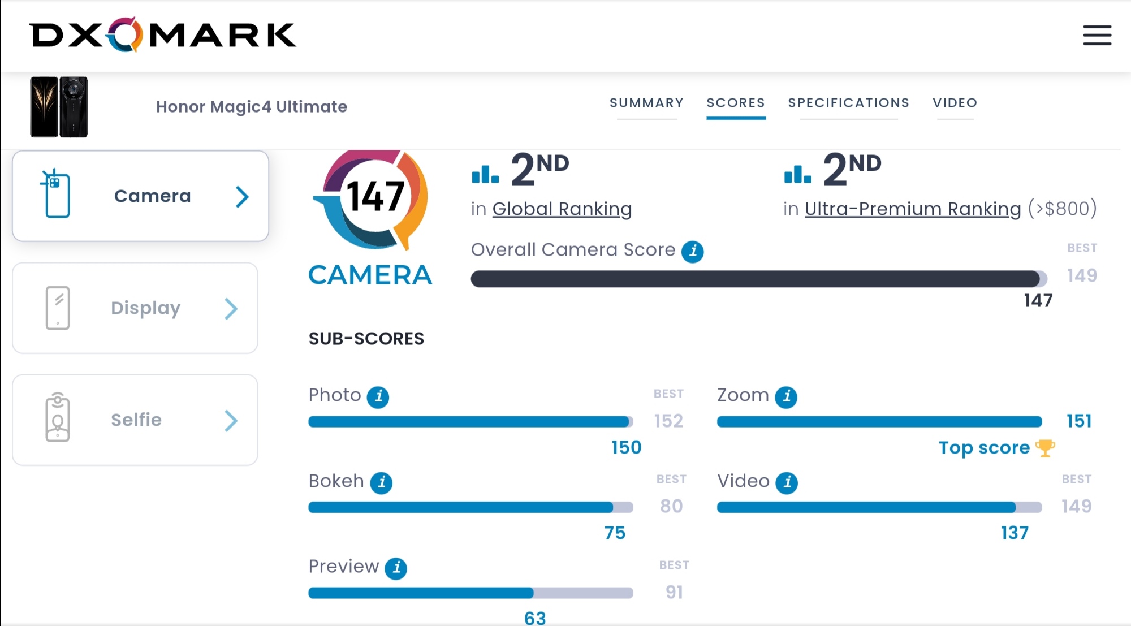
Task: Select the SUMMARY tab
Action: coord(646,102)
